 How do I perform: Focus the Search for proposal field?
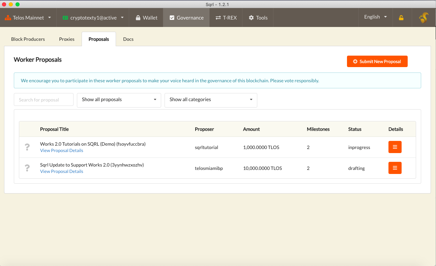[43, 99]
